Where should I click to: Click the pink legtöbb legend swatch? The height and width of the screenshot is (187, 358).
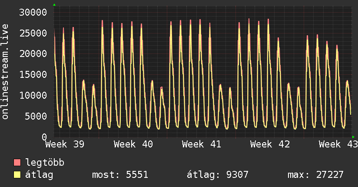pyautogui.click(x=17, y=162)
